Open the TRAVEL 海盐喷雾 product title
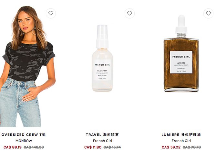216x154 pixels. (x=102, y=135)
